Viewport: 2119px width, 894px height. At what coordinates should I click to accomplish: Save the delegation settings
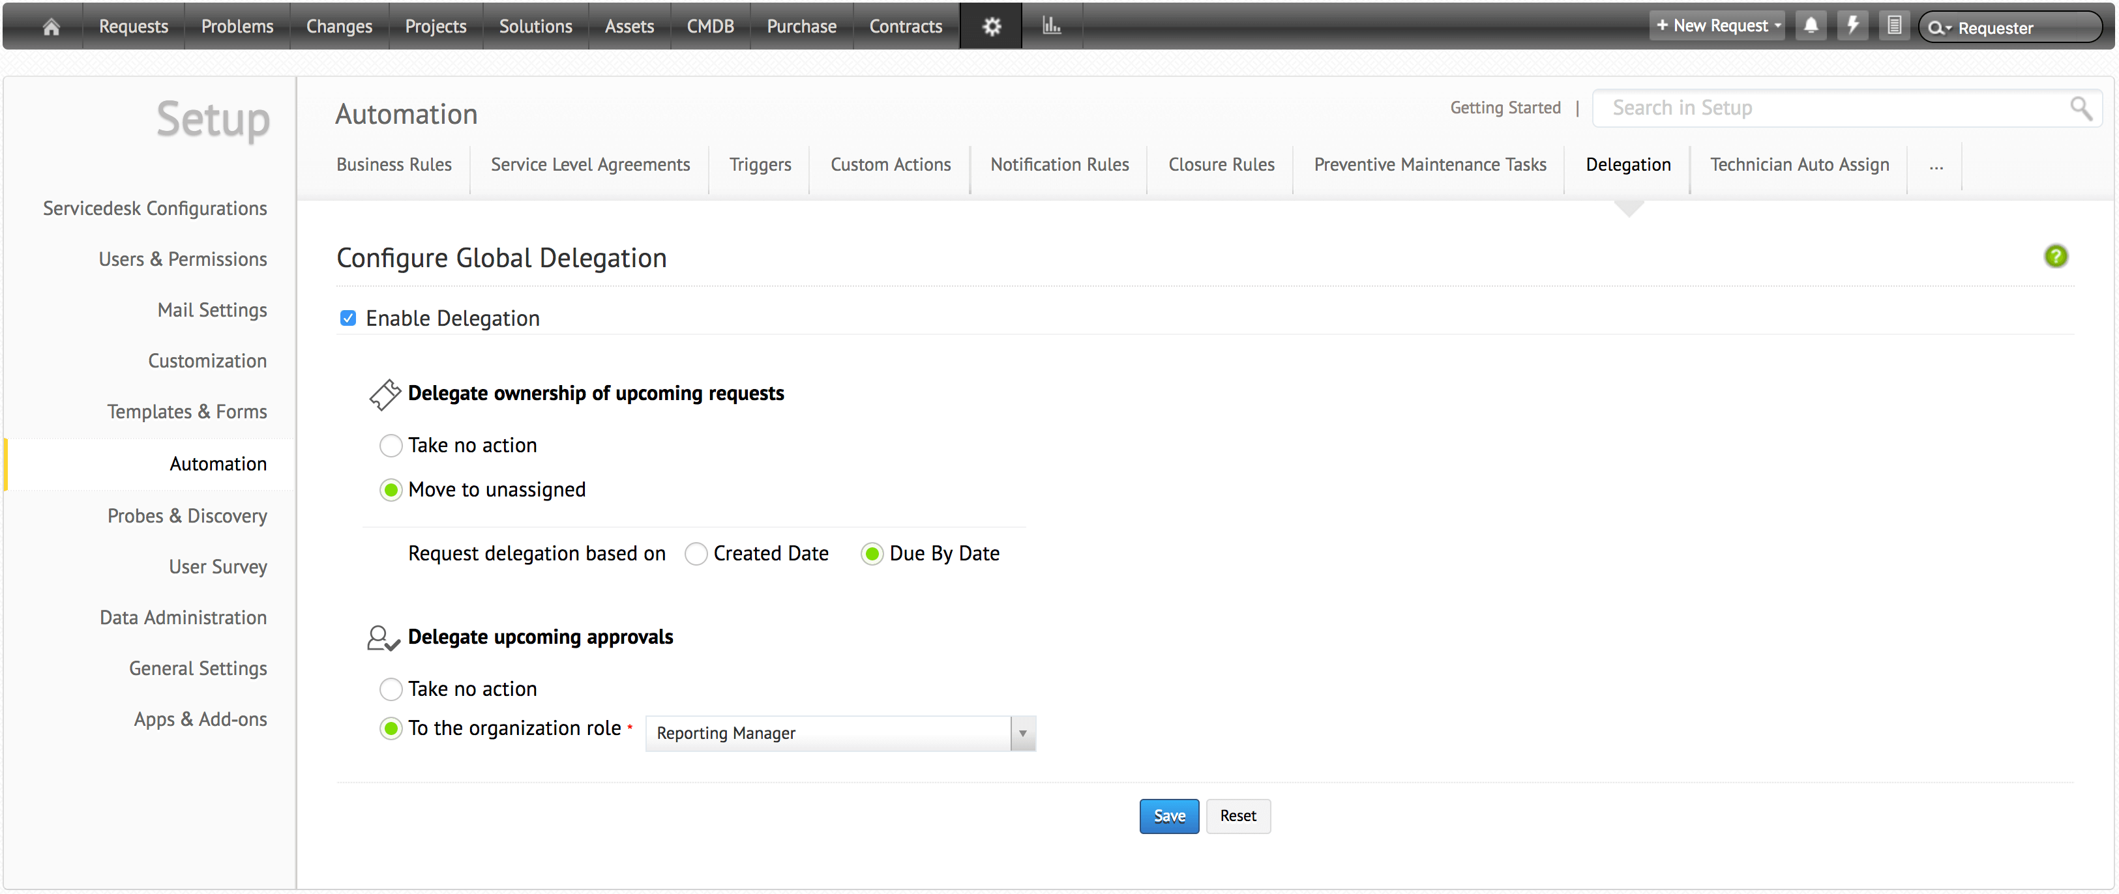(1168, 816)
